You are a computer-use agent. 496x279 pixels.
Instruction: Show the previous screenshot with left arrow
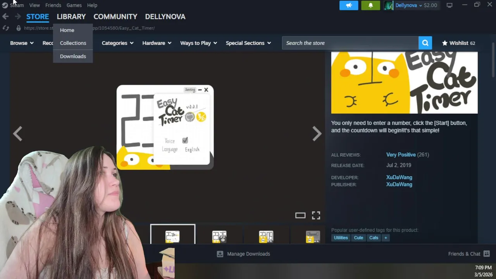[17, 134]
